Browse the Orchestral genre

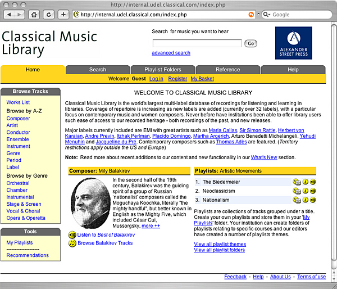18,183
